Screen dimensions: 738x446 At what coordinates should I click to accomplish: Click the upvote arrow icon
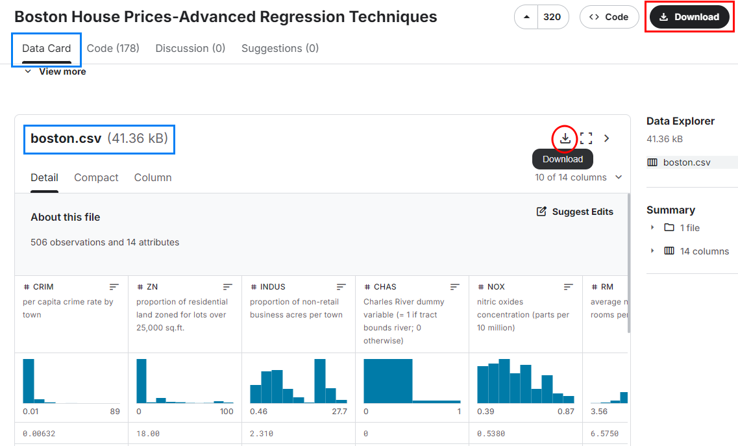526,17
